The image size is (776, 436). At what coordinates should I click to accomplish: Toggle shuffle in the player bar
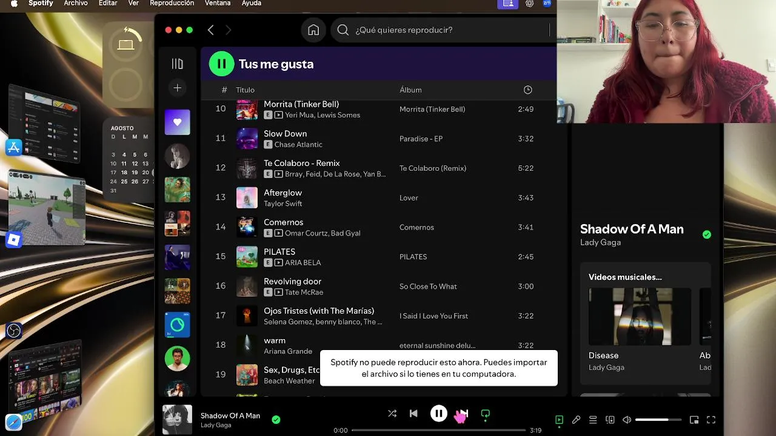392,414
